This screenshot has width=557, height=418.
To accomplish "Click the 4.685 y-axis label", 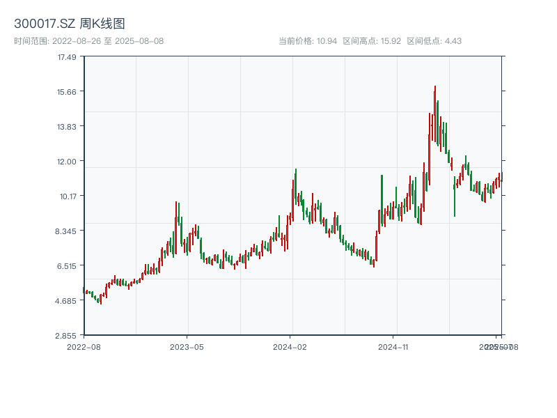I will coord(65,301).
